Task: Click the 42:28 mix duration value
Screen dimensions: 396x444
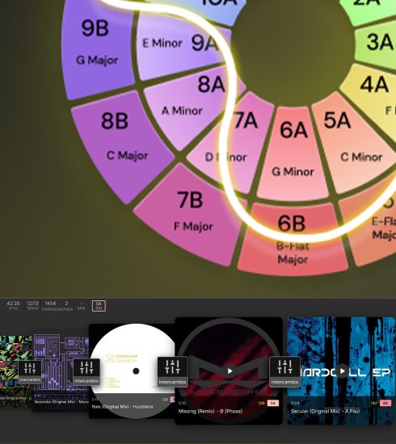Action: pyautogui.click(x=13, y=304)
